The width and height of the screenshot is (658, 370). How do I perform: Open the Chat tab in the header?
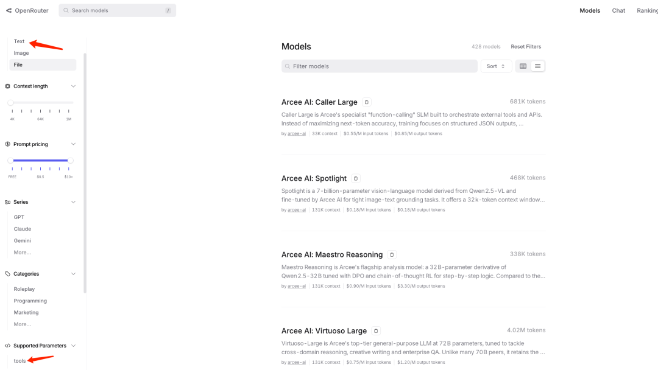618,10
